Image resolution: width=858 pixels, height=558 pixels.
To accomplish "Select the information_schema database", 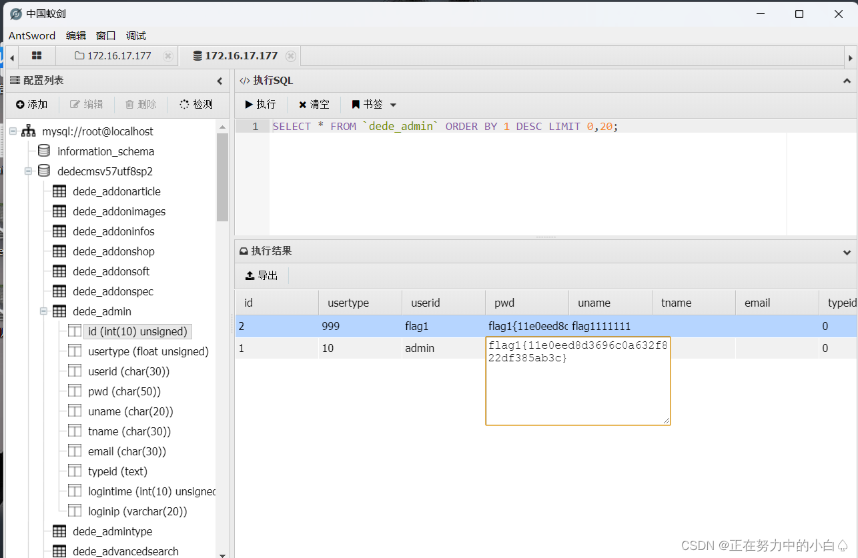I will point(105,151).
